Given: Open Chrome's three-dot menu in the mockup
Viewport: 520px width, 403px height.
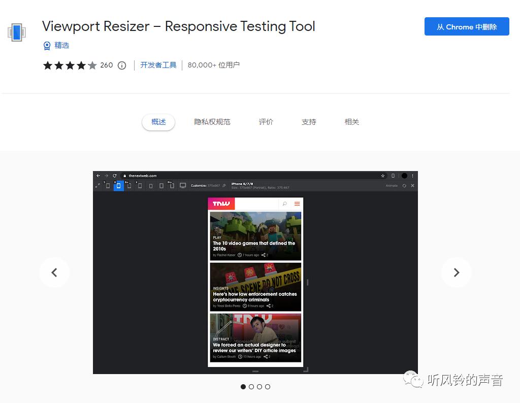Looking at the screenshot, I should coord(412,176).
